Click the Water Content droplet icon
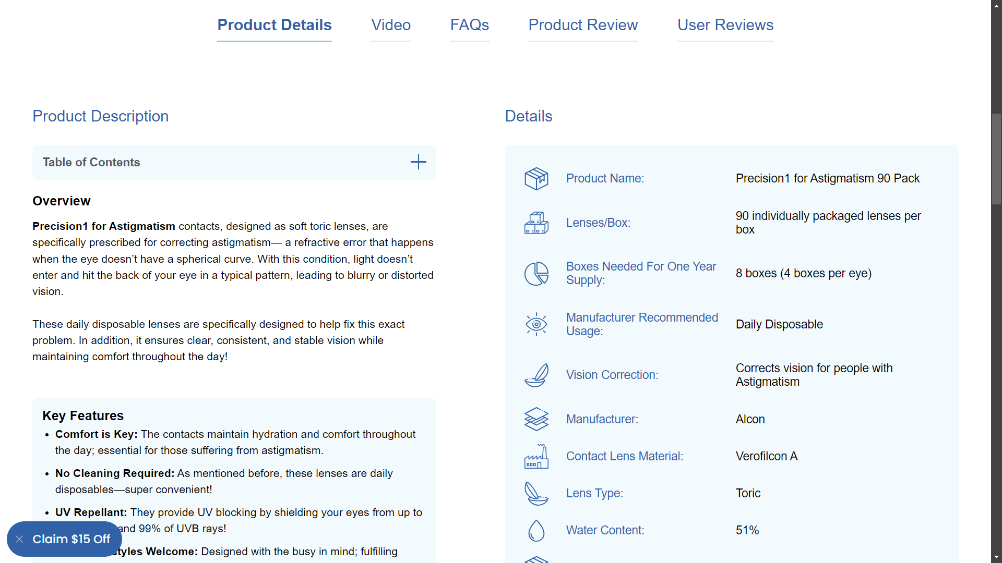Viewport: 1002px width, 563px height. (x=536, y=531)
